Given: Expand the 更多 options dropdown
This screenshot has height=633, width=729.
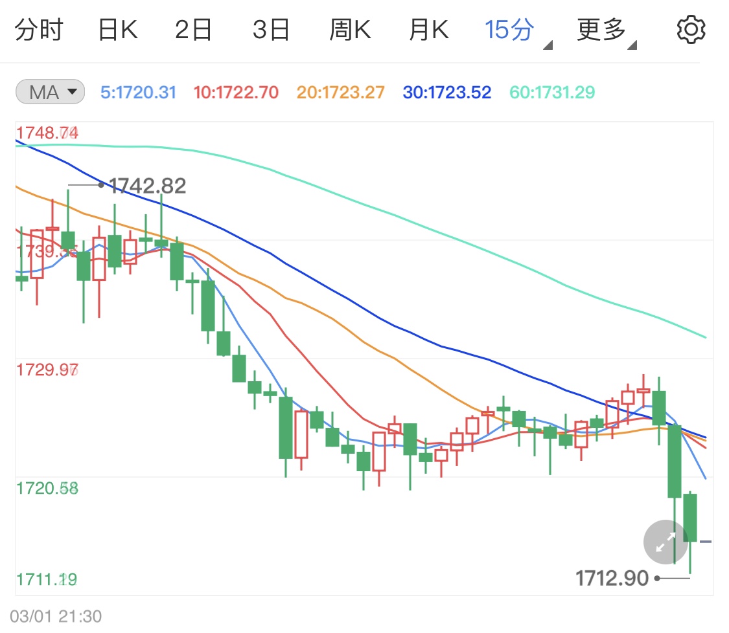Looking at the screenshot, I should click(607, 32).
